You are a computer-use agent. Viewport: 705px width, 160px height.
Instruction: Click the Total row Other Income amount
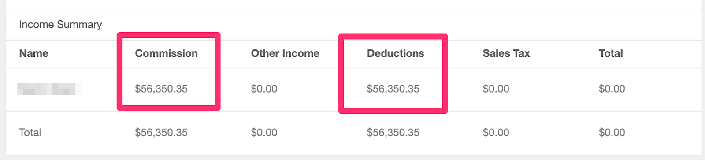pyautogui.click(x=264, y=132)
